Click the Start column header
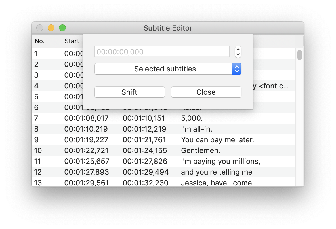Image resolution: width=336 pixels, height=229 pixels. coord(72,41)
